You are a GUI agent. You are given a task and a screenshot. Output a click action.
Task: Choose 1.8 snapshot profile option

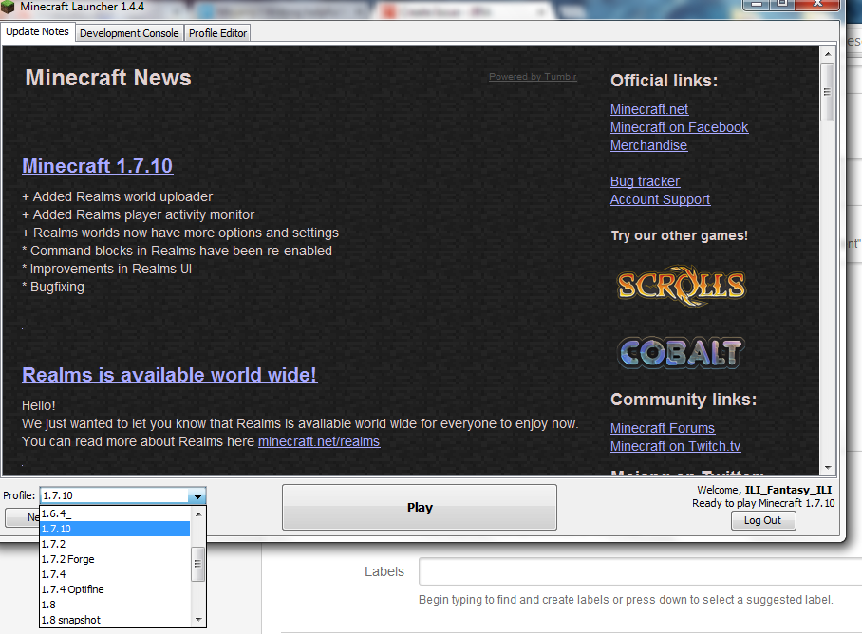(70, 620)
